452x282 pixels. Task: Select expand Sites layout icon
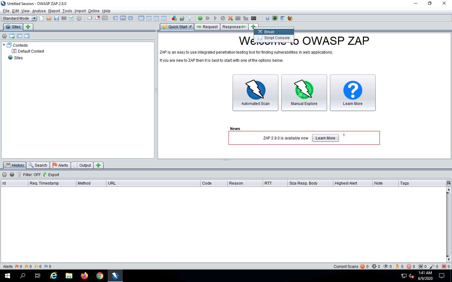pos(116,18)
